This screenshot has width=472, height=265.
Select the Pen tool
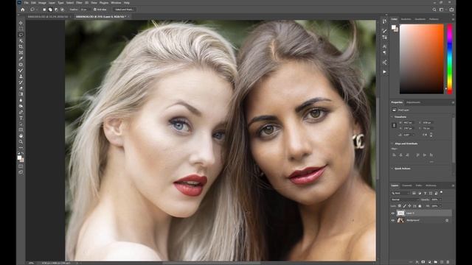[x=21, y=112]
